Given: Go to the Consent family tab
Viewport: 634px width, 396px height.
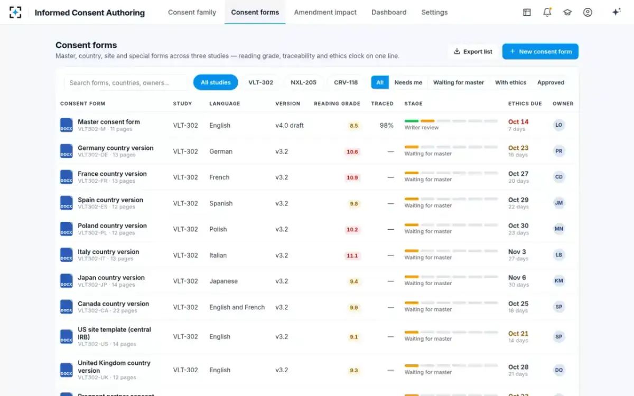Looking at the screenshot, I should point(192,12).
